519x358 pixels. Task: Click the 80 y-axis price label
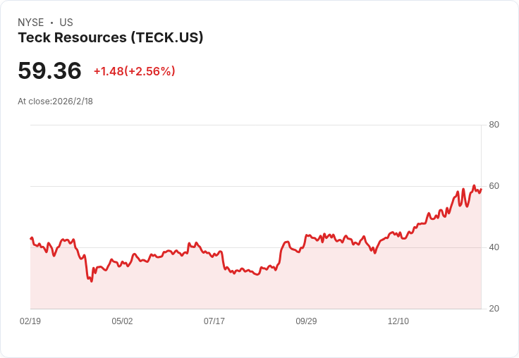click(494, 125)
